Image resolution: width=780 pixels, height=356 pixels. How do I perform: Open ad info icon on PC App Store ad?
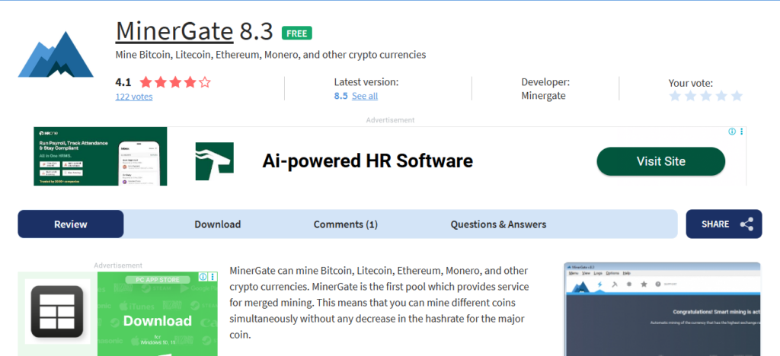203,277
